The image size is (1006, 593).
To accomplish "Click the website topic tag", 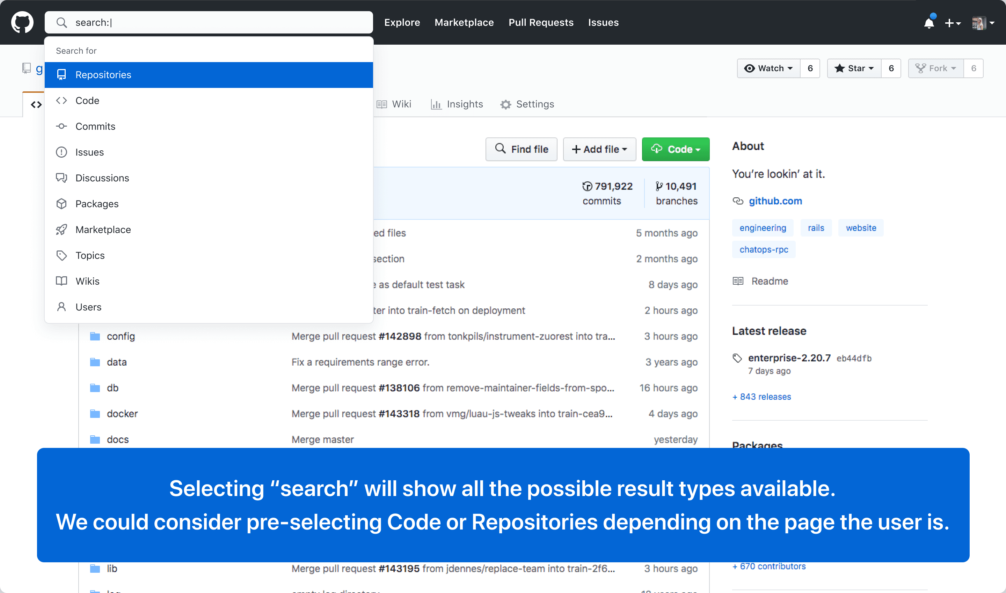I will tap(861, 228).
